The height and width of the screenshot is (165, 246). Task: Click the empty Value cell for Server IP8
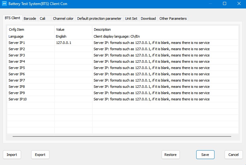tap(73, 86)
